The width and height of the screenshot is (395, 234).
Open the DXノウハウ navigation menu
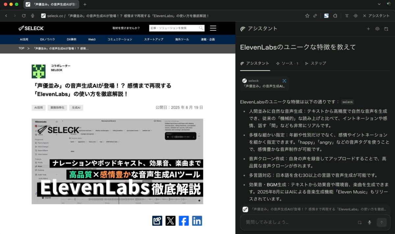point(47,39)
